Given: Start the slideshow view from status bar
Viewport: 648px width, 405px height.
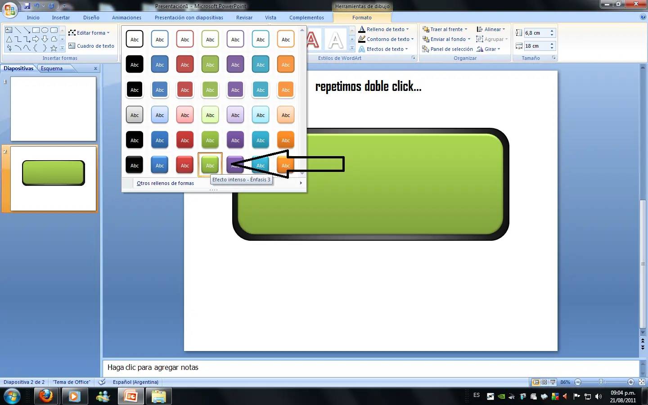Looking at the screenshot, I should (x=553, y=382).
